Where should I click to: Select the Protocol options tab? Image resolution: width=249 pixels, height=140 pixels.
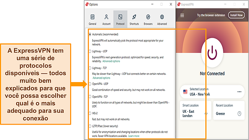click(x=120, y=20)
